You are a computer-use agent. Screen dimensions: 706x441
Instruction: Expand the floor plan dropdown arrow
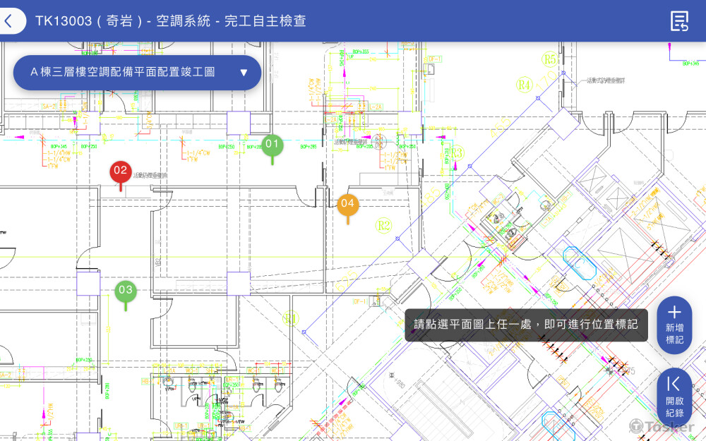point(244,73)
